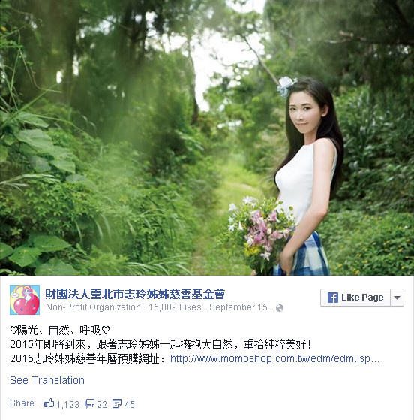Open the woman-in-forest post photo
The image size is (414, 420).
click(x=207, y=137)
